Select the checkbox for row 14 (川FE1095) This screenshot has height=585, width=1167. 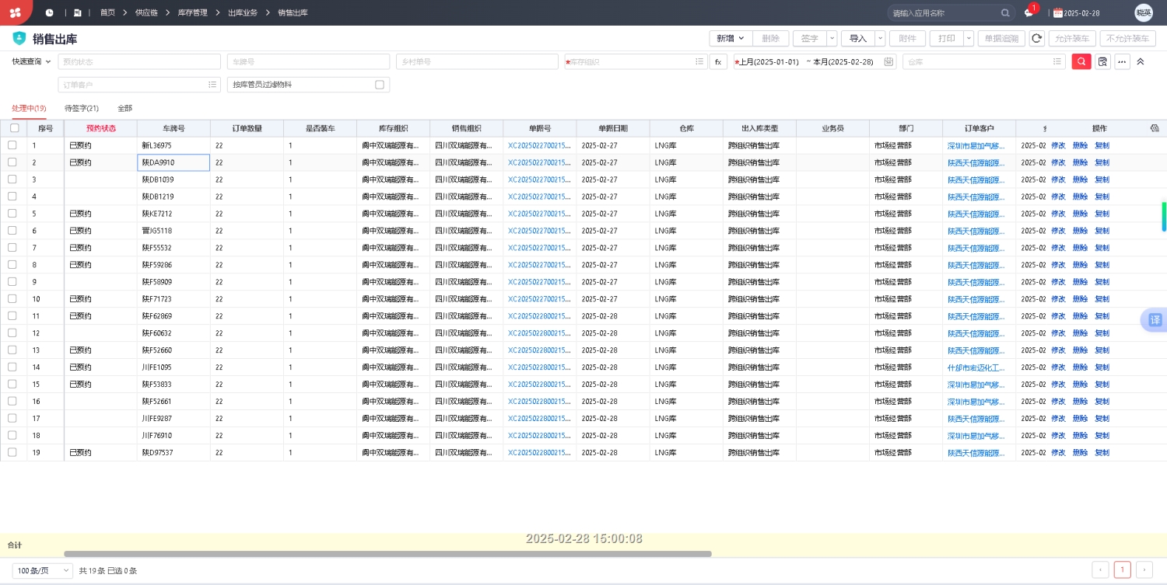tap(12, 367)
